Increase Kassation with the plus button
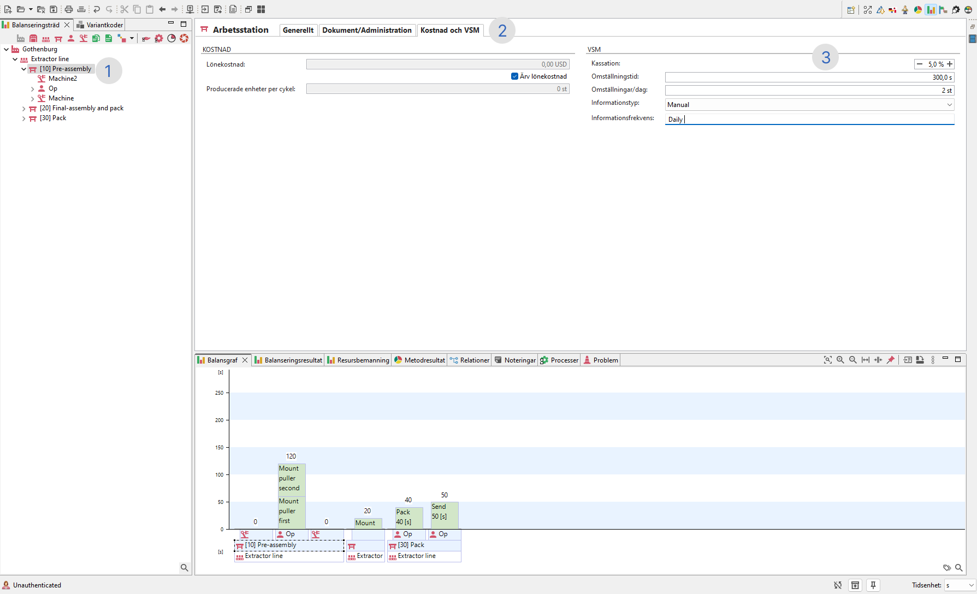 coord(950,64)
